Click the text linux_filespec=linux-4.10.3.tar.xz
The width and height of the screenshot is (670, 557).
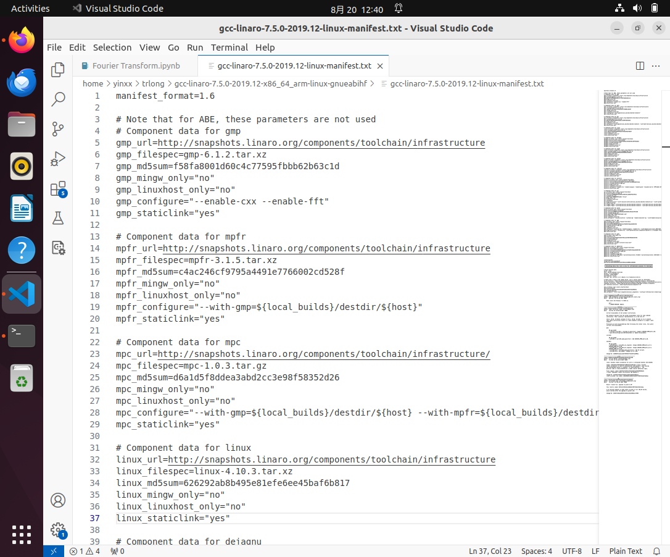204,471
